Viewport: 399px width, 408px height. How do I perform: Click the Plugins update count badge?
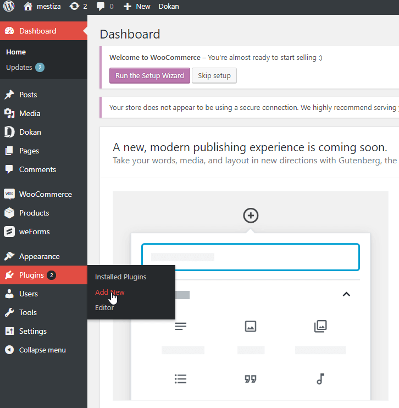pos(52,275)
